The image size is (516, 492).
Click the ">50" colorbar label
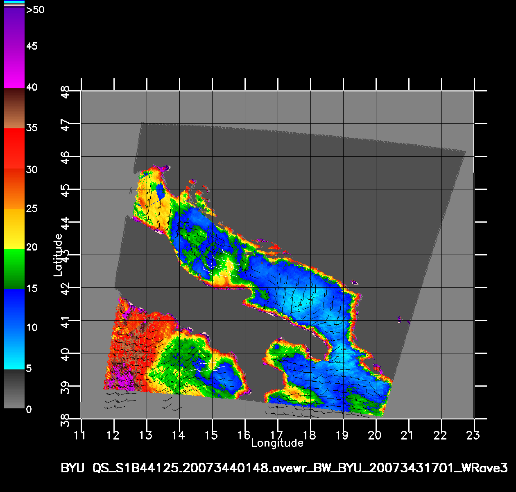35,10
